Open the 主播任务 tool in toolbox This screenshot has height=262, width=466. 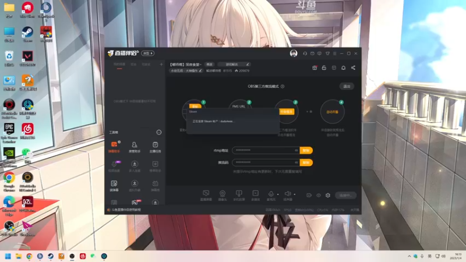pos(155,147)
